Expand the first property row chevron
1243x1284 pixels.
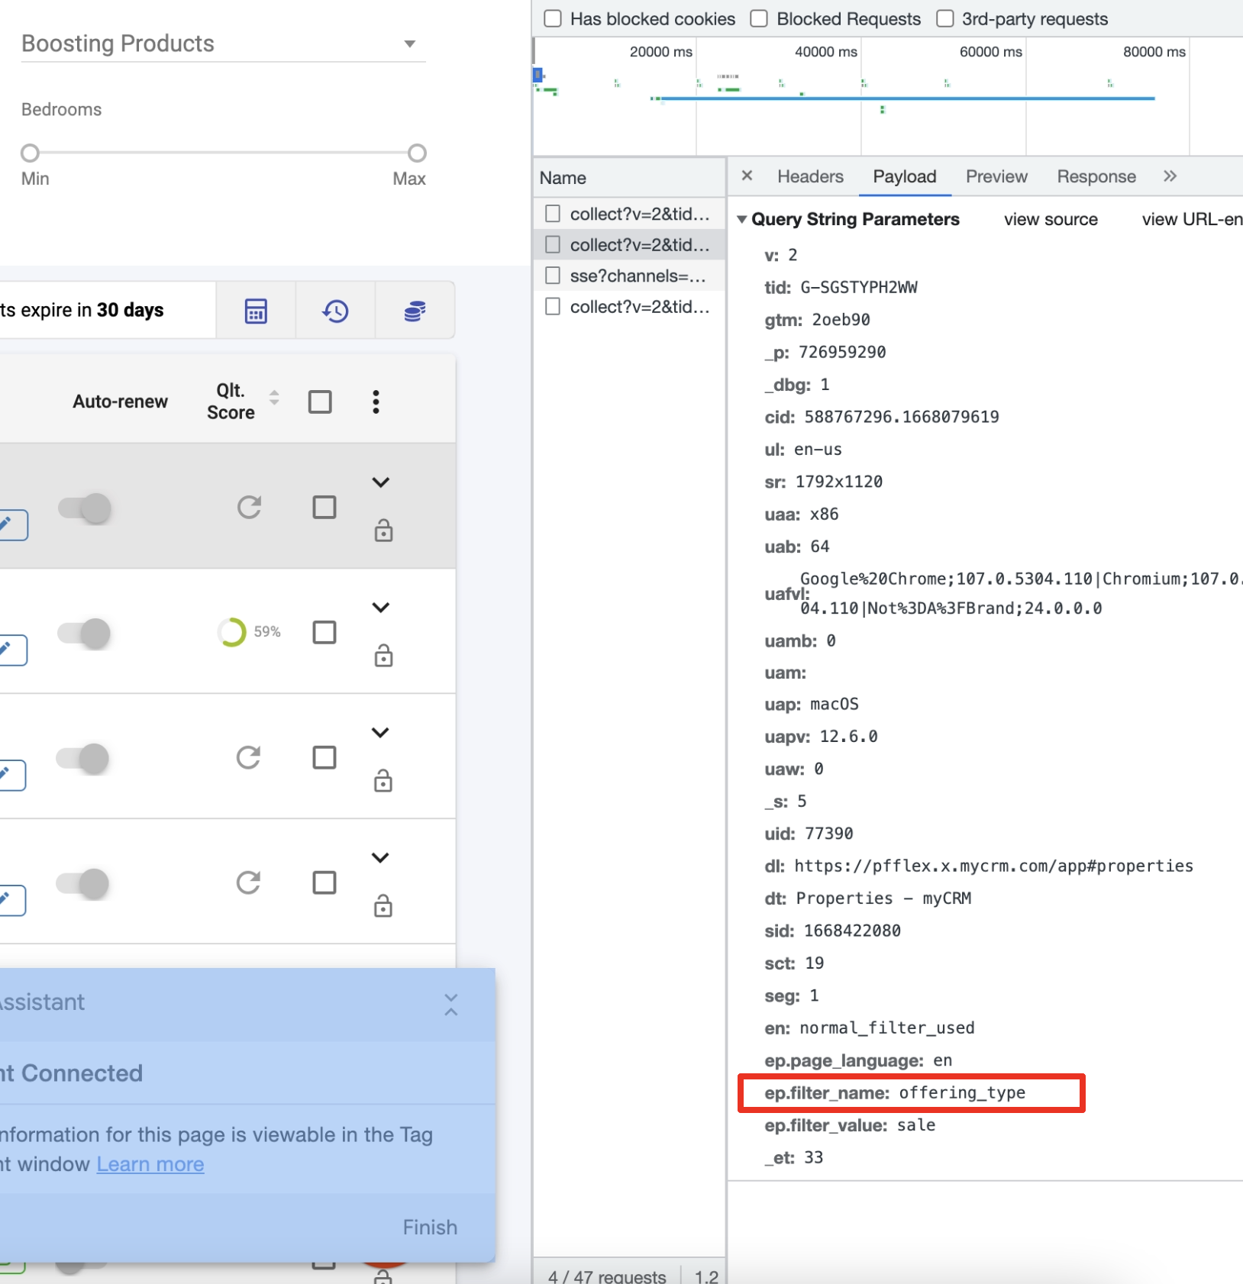coord(381,482)
